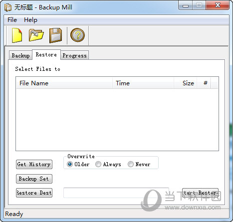Click the Get History button

coord(34,164)
